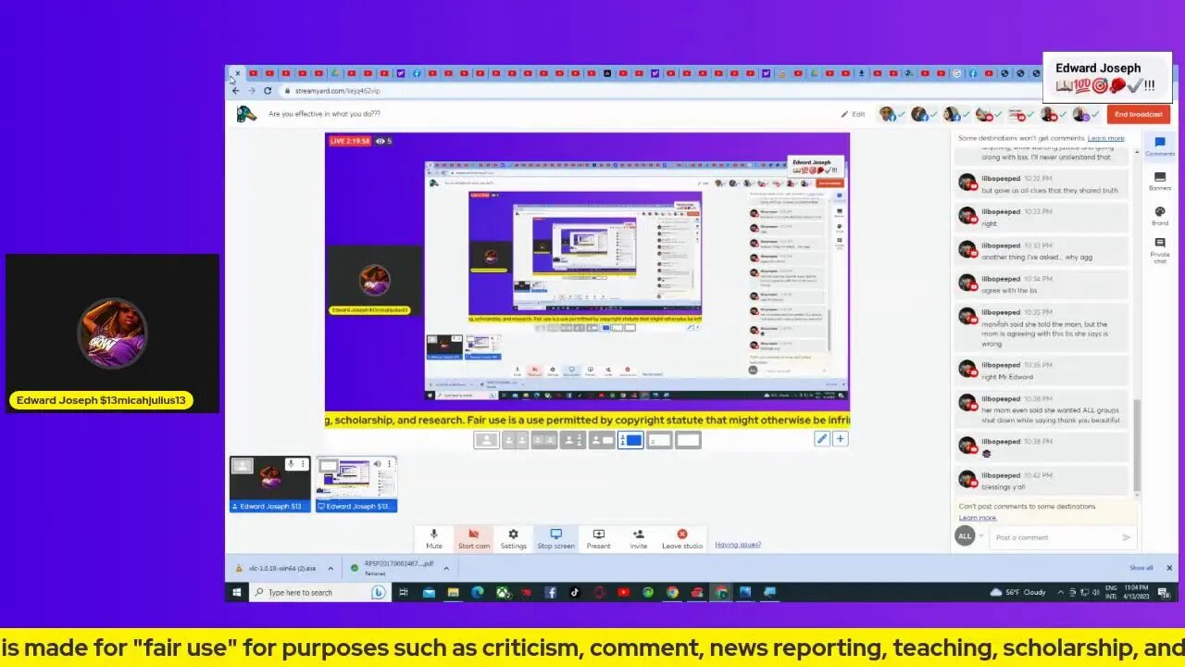This screenshot has height=667, width=1185.
Task: Go back in the browser
Action: pyautogui.click(x=235, y=91)
